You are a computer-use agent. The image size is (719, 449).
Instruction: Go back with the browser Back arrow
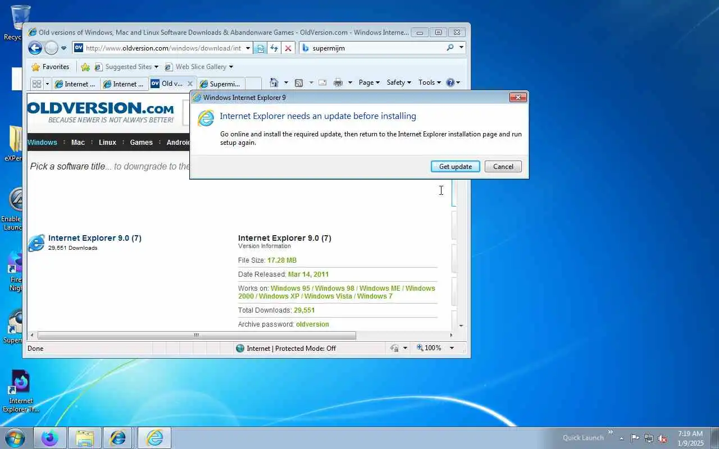pos(35,48)
